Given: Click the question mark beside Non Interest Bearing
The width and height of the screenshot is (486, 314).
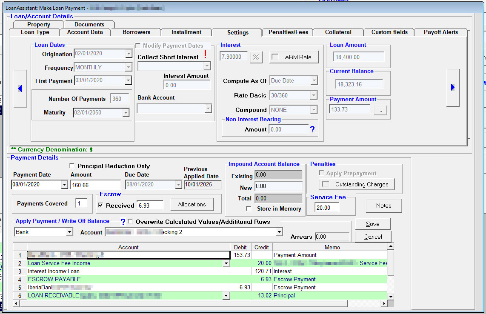Looking at the screenshot, I should [x=313, y=129].
